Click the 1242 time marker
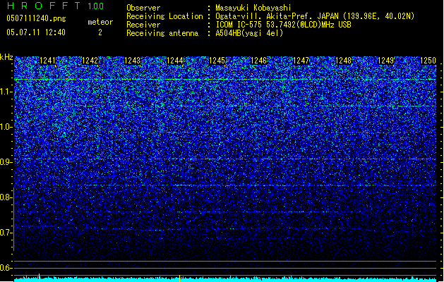444x282 pixels. pyautogui.click(x=90, y=61)
